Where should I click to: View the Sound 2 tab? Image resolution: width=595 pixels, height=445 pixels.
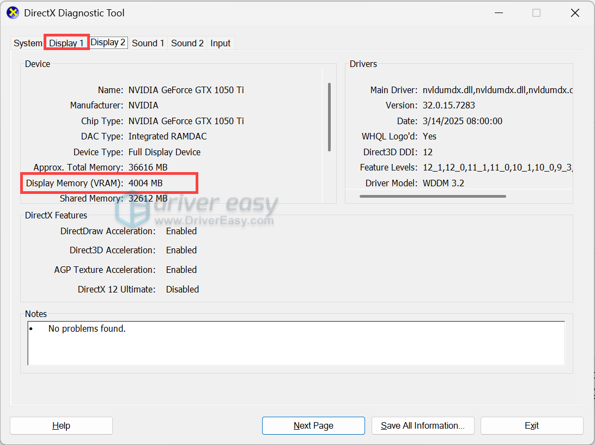click(x=187, y=42)
